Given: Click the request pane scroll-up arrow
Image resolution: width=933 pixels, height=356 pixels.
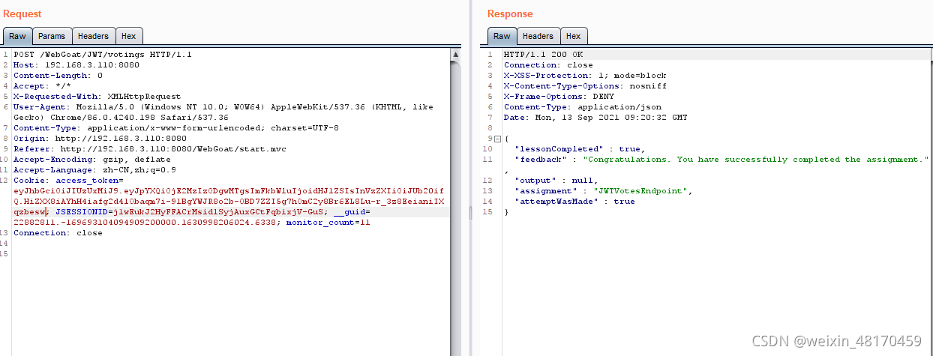Looking at the screenshot, I should 455,55.
